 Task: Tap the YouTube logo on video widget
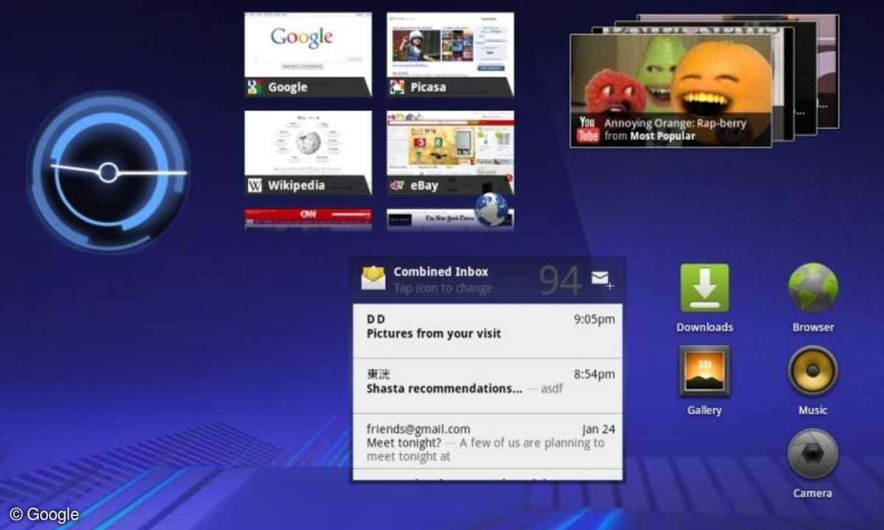tap(588, 129)
